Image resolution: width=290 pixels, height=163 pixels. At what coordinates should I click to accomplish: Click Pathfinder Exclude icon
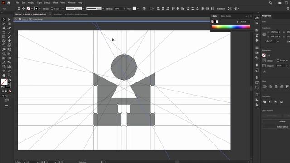click(281, 102)
